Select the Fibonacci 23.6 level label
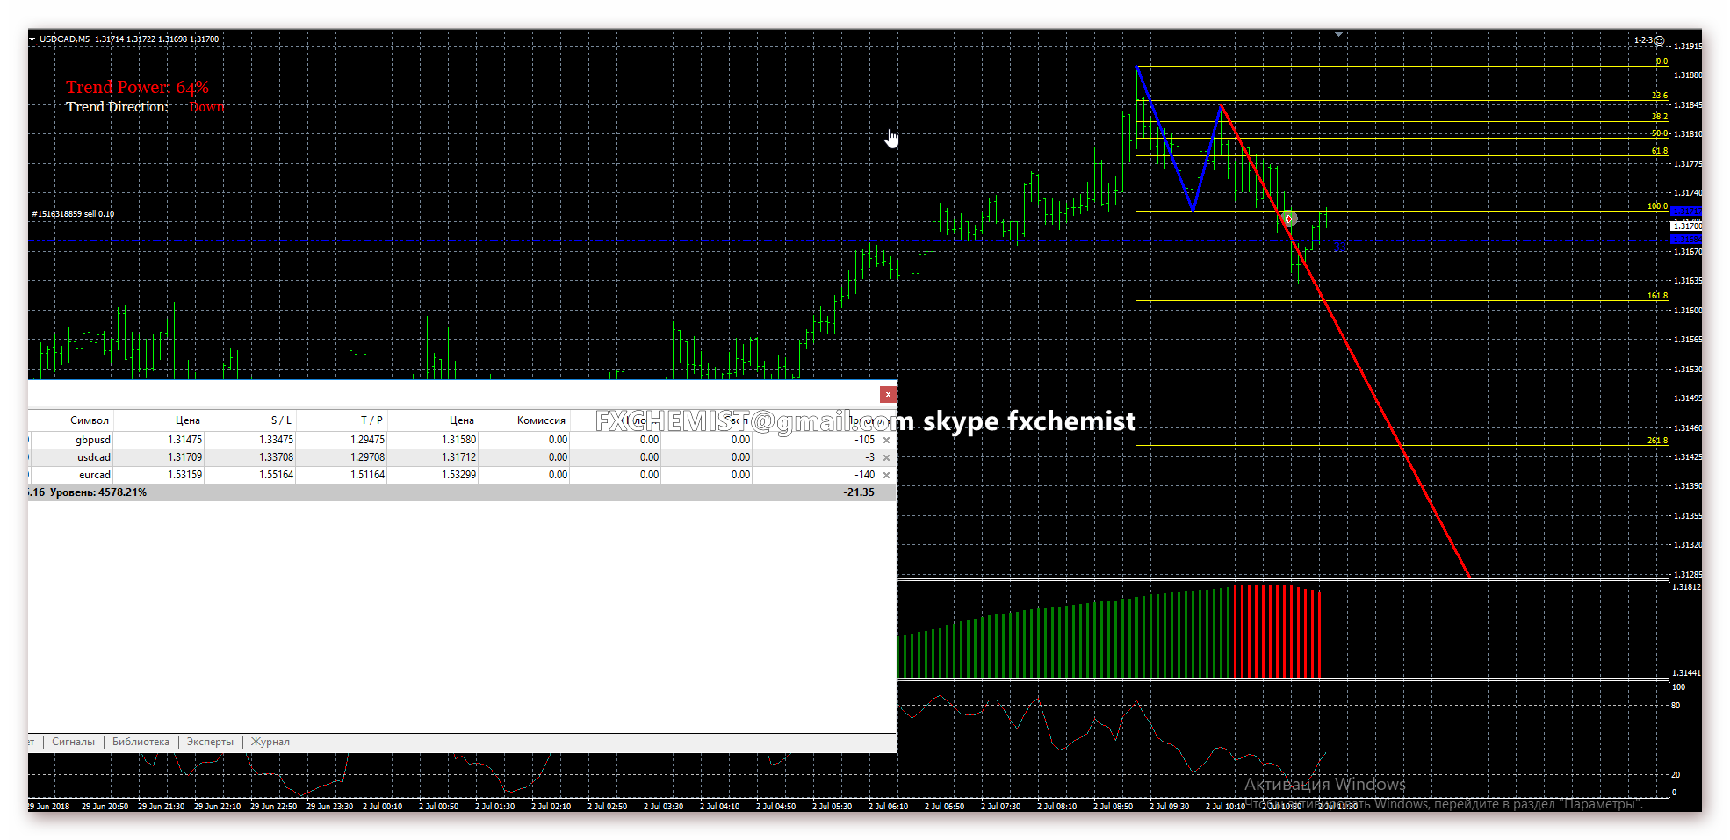The width and height of the screenshot is (1730, 840). click(1660, 96)
